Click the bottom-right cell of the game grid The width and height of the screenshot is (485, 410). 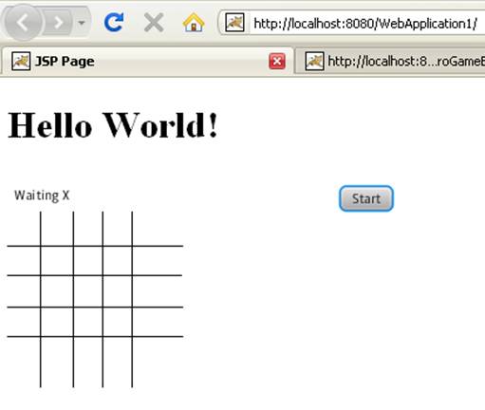158,362
